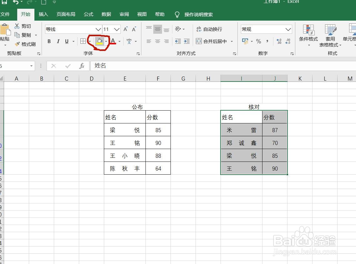The image size is (356, 264).
Task: Cancel the formula bar entry X
Action: pos(53,66)
